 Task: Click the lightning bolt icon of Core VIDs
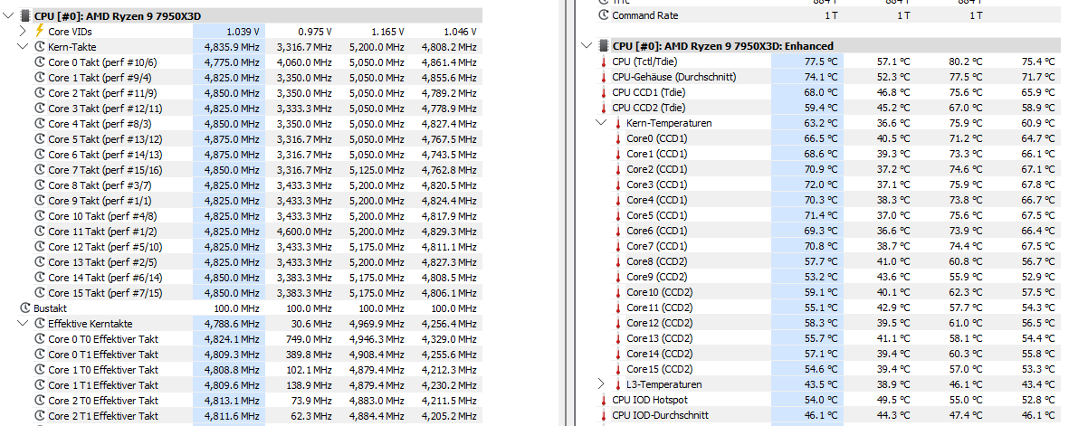(x=40, y=31)
